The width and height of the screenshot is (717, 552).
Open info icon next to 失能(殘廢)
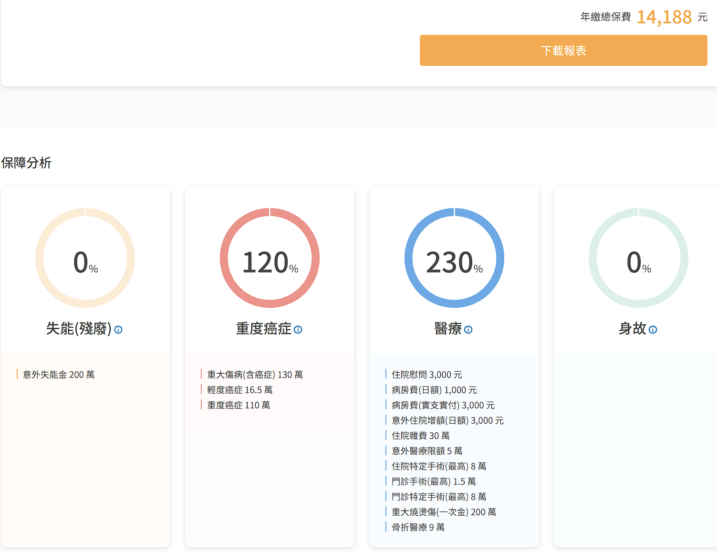click(118, 330)
